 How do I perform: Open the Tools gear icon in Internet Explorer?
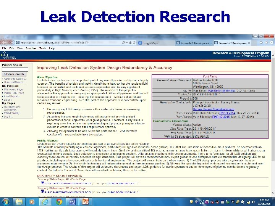tap(272, 43)
